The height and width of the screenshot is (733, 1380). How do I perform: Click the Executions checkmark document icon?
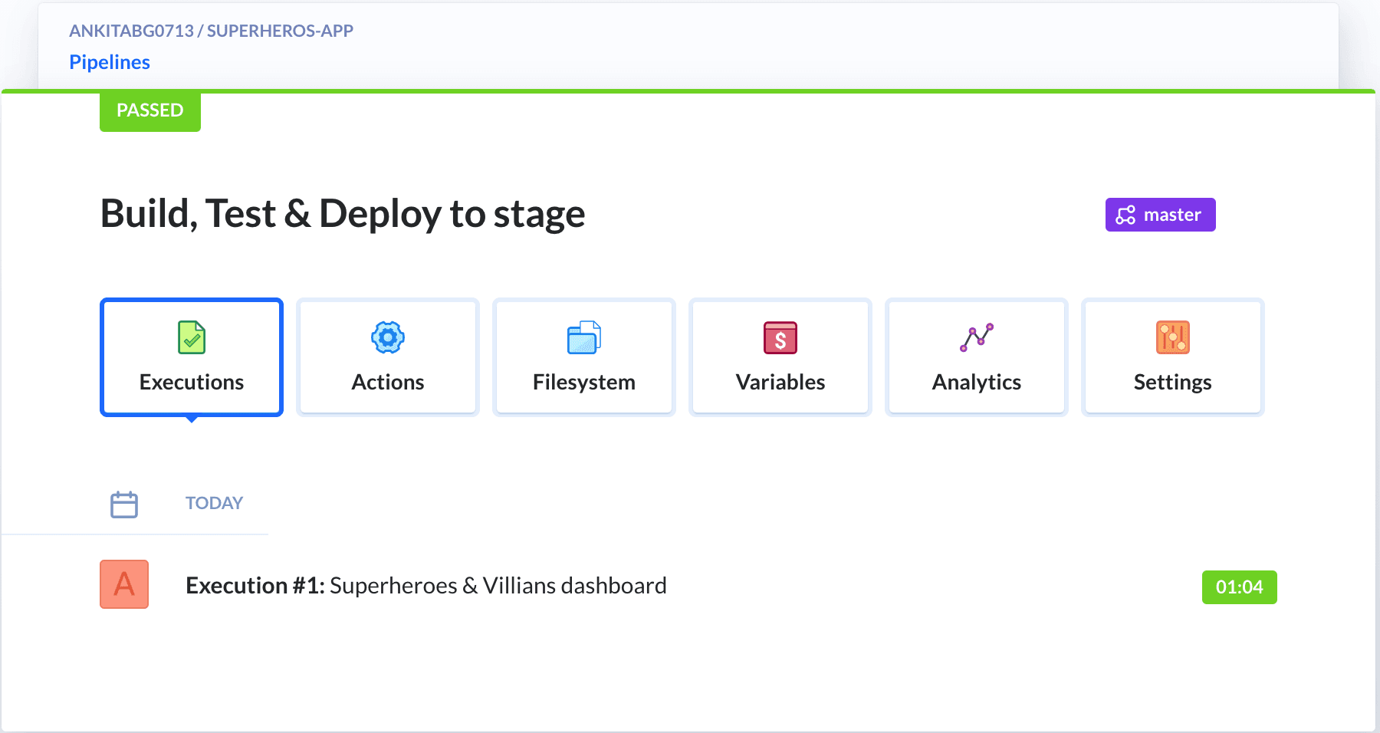pos(192,337)
